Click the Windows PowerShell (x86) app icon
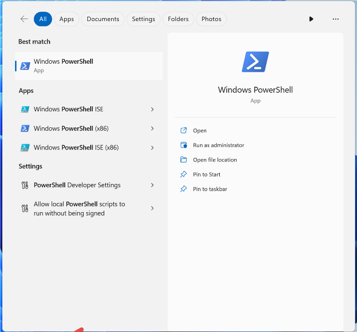 pyautogui.click(x=25, y=128)
